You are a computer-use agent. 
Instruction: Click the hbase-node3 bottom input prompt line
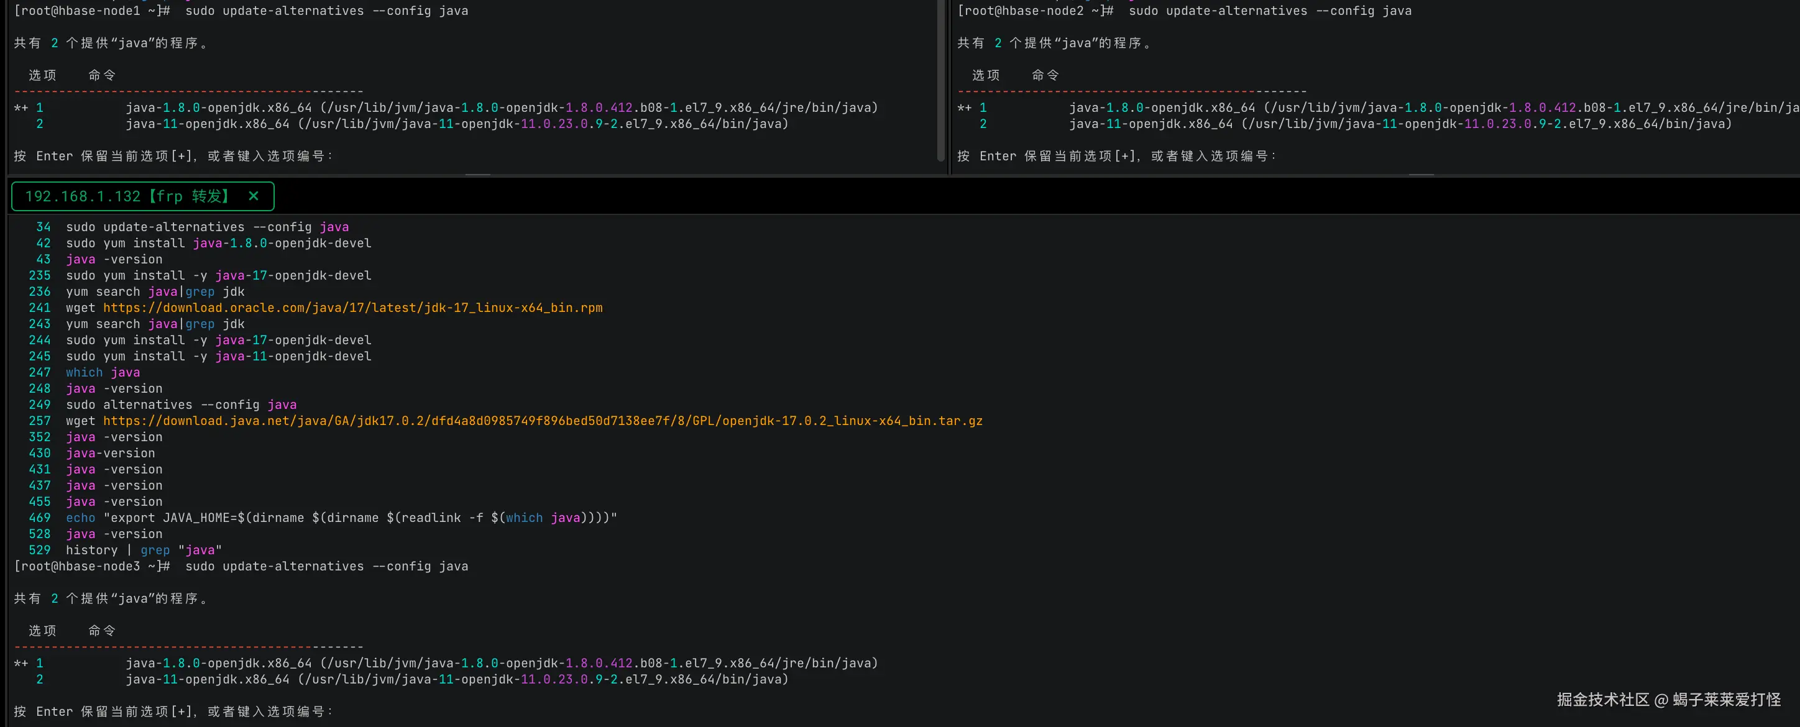tap(173, 711)
